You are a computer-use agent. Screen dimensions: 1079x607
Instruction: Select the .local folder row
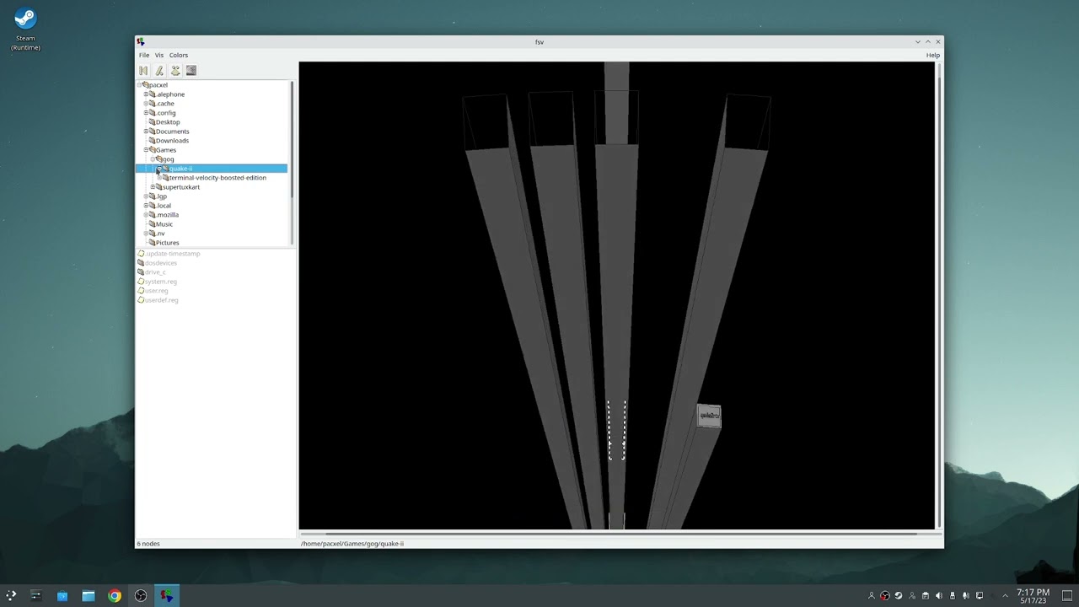tap(164, 206)
